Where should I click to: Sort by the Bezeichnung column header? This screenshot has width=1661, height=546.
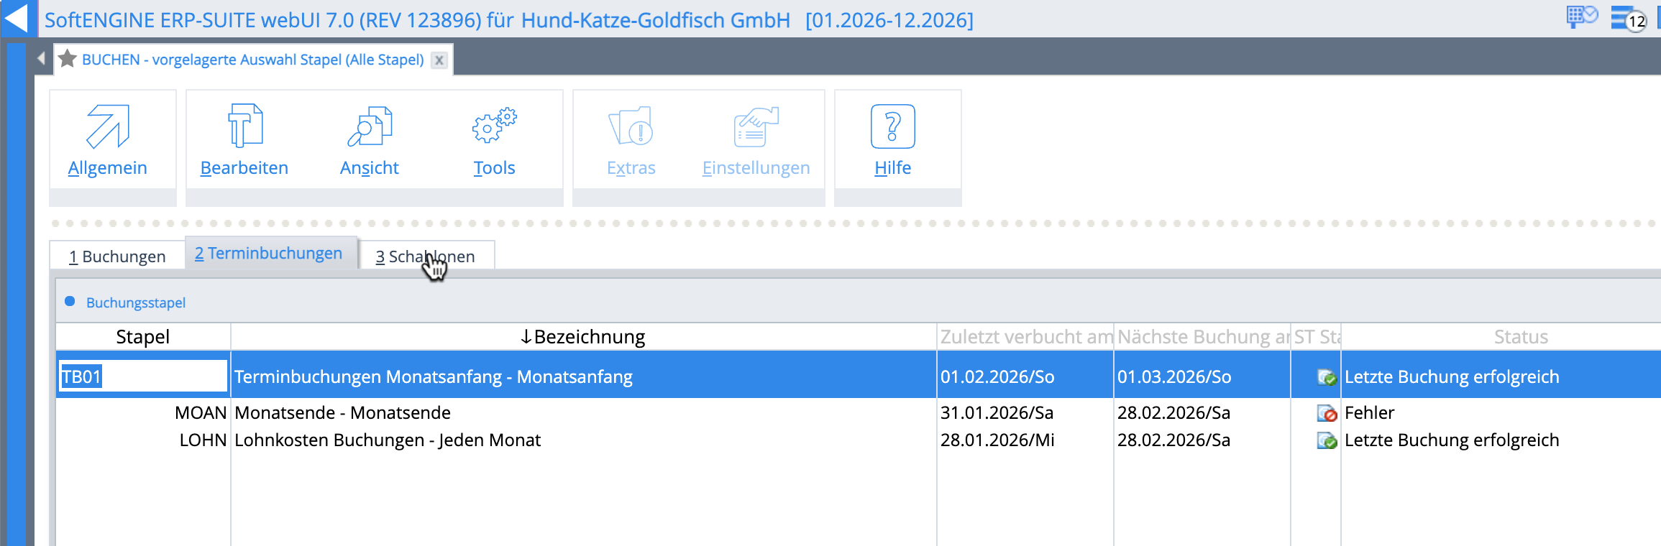[582, 337]
